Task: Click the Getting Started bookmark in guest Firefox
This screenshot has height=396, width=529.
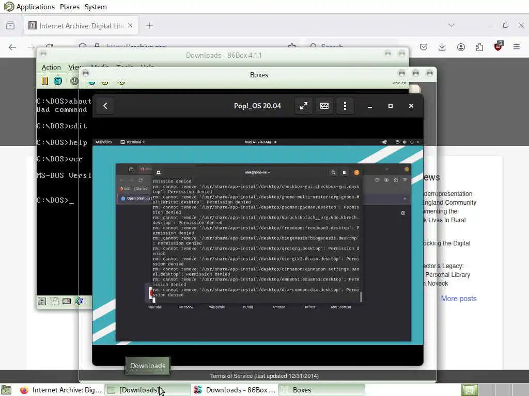Action: (x=134, y=189)
